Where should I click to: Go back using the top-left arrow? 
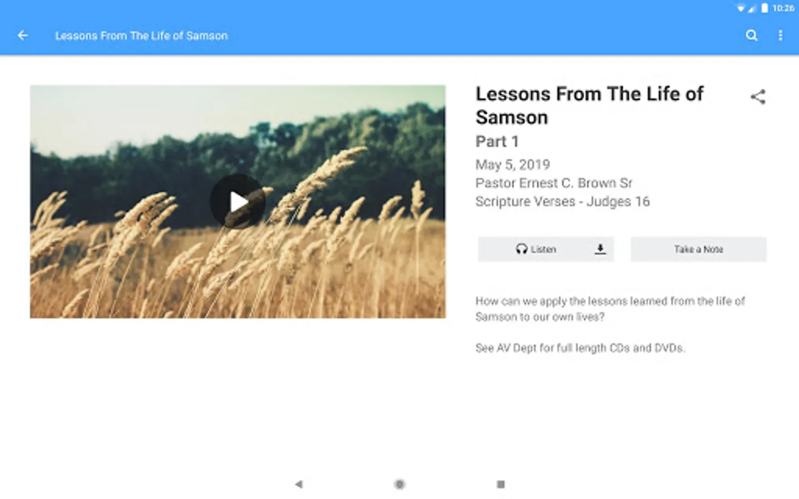click(23, 35)
